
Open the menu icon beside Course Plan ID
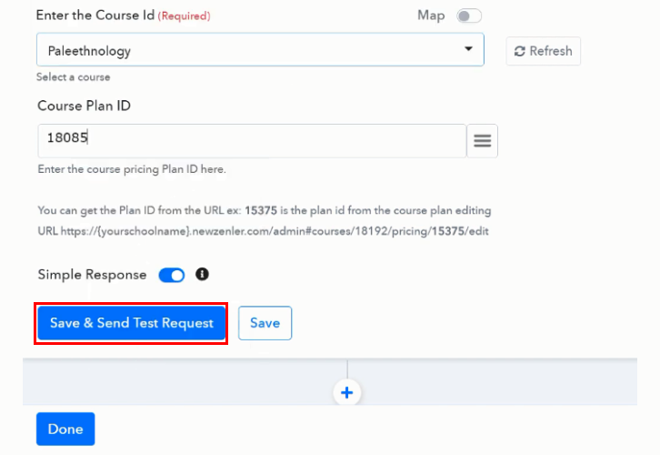point(482,141)
